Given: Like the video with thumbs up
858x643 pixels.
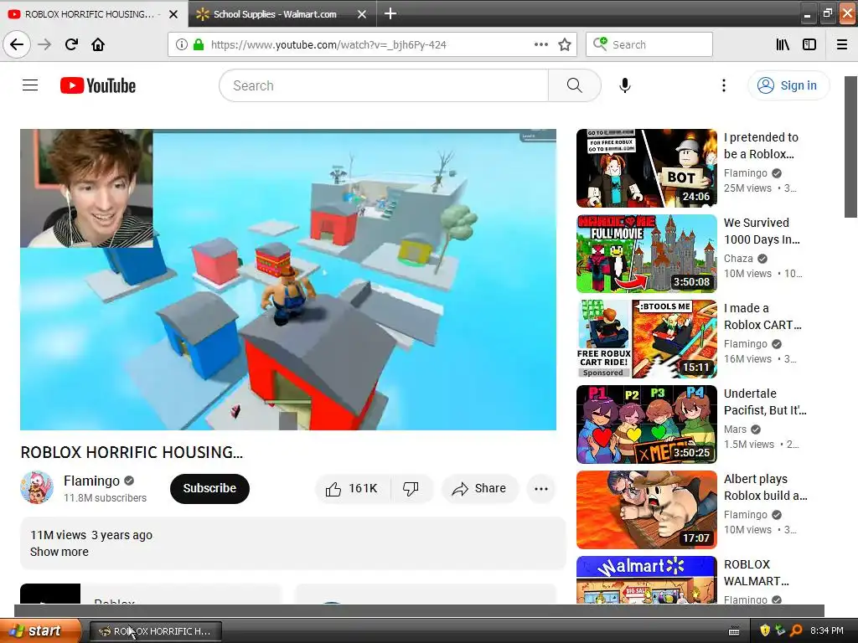Looking at the screenshot, I should pyautogui.click(x=352, y=488).
